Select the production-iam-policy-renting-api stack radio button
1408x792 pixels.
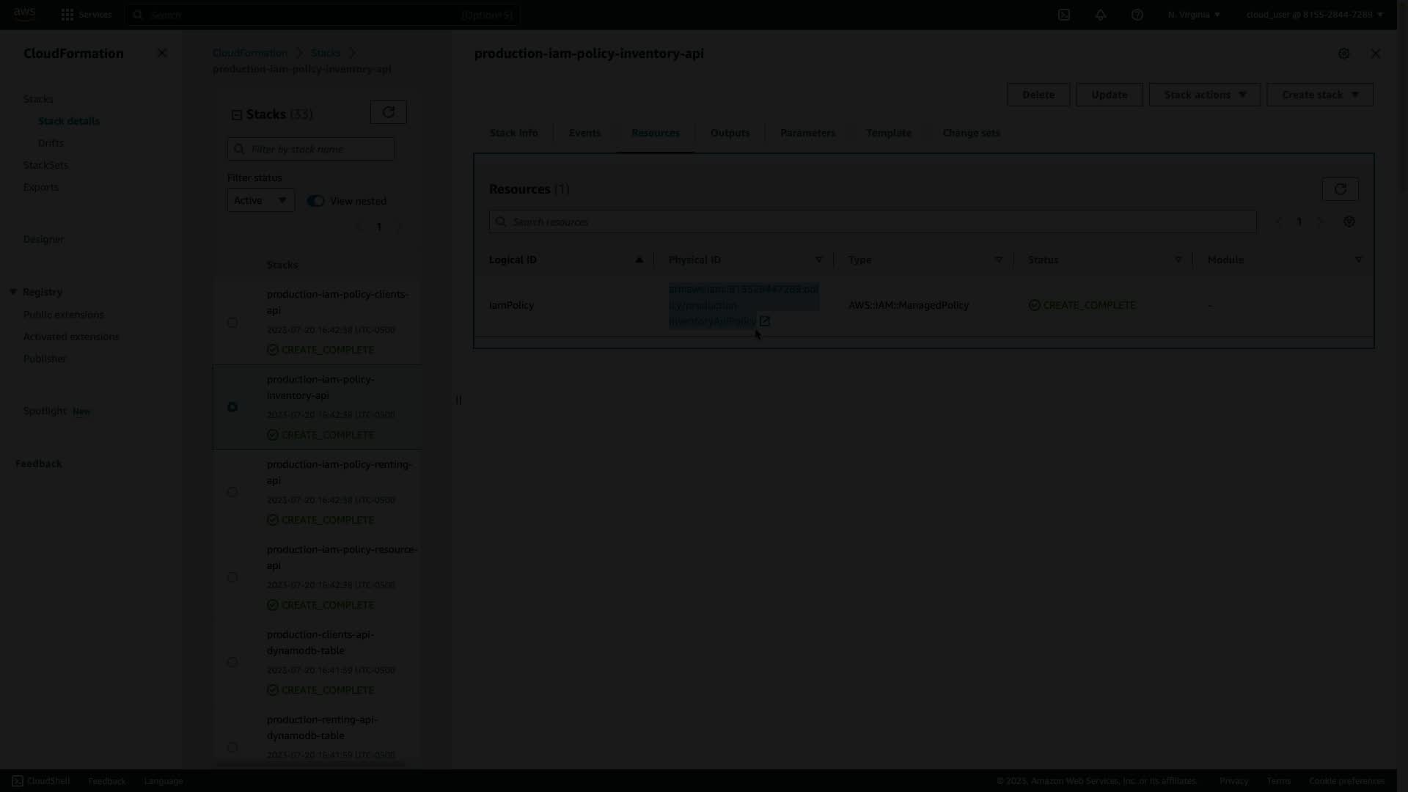point(232,492)
